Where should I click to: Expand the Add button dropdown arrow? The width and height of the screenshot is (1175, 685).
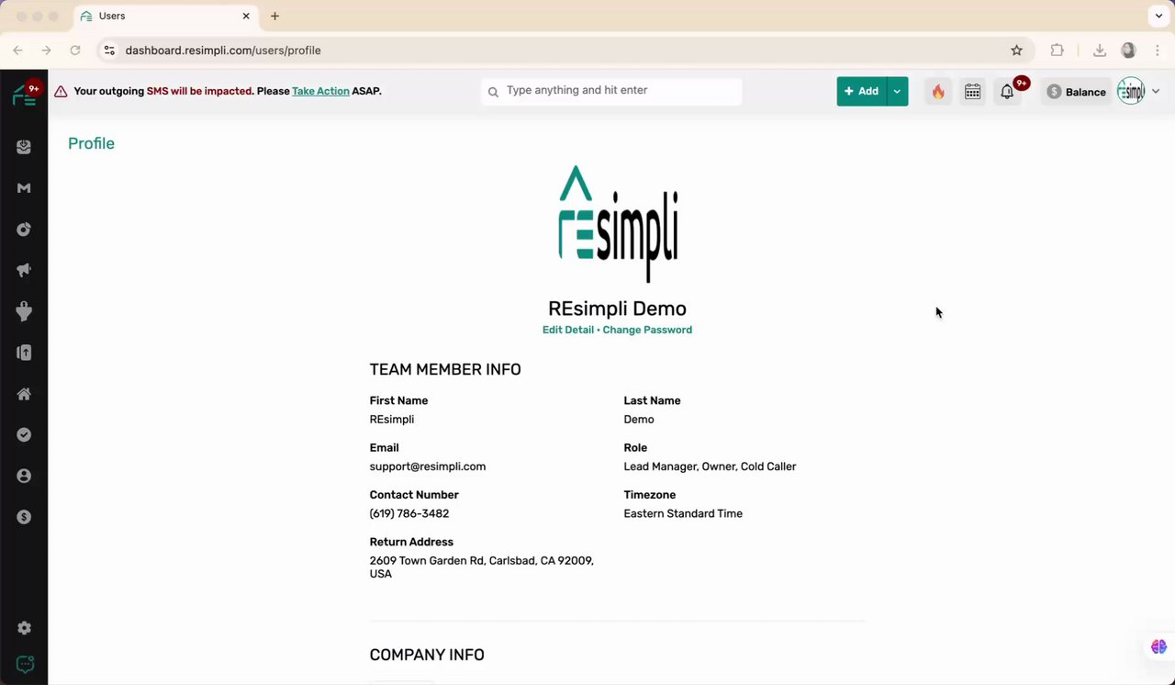pyautogui.click(x=897, y=91)
